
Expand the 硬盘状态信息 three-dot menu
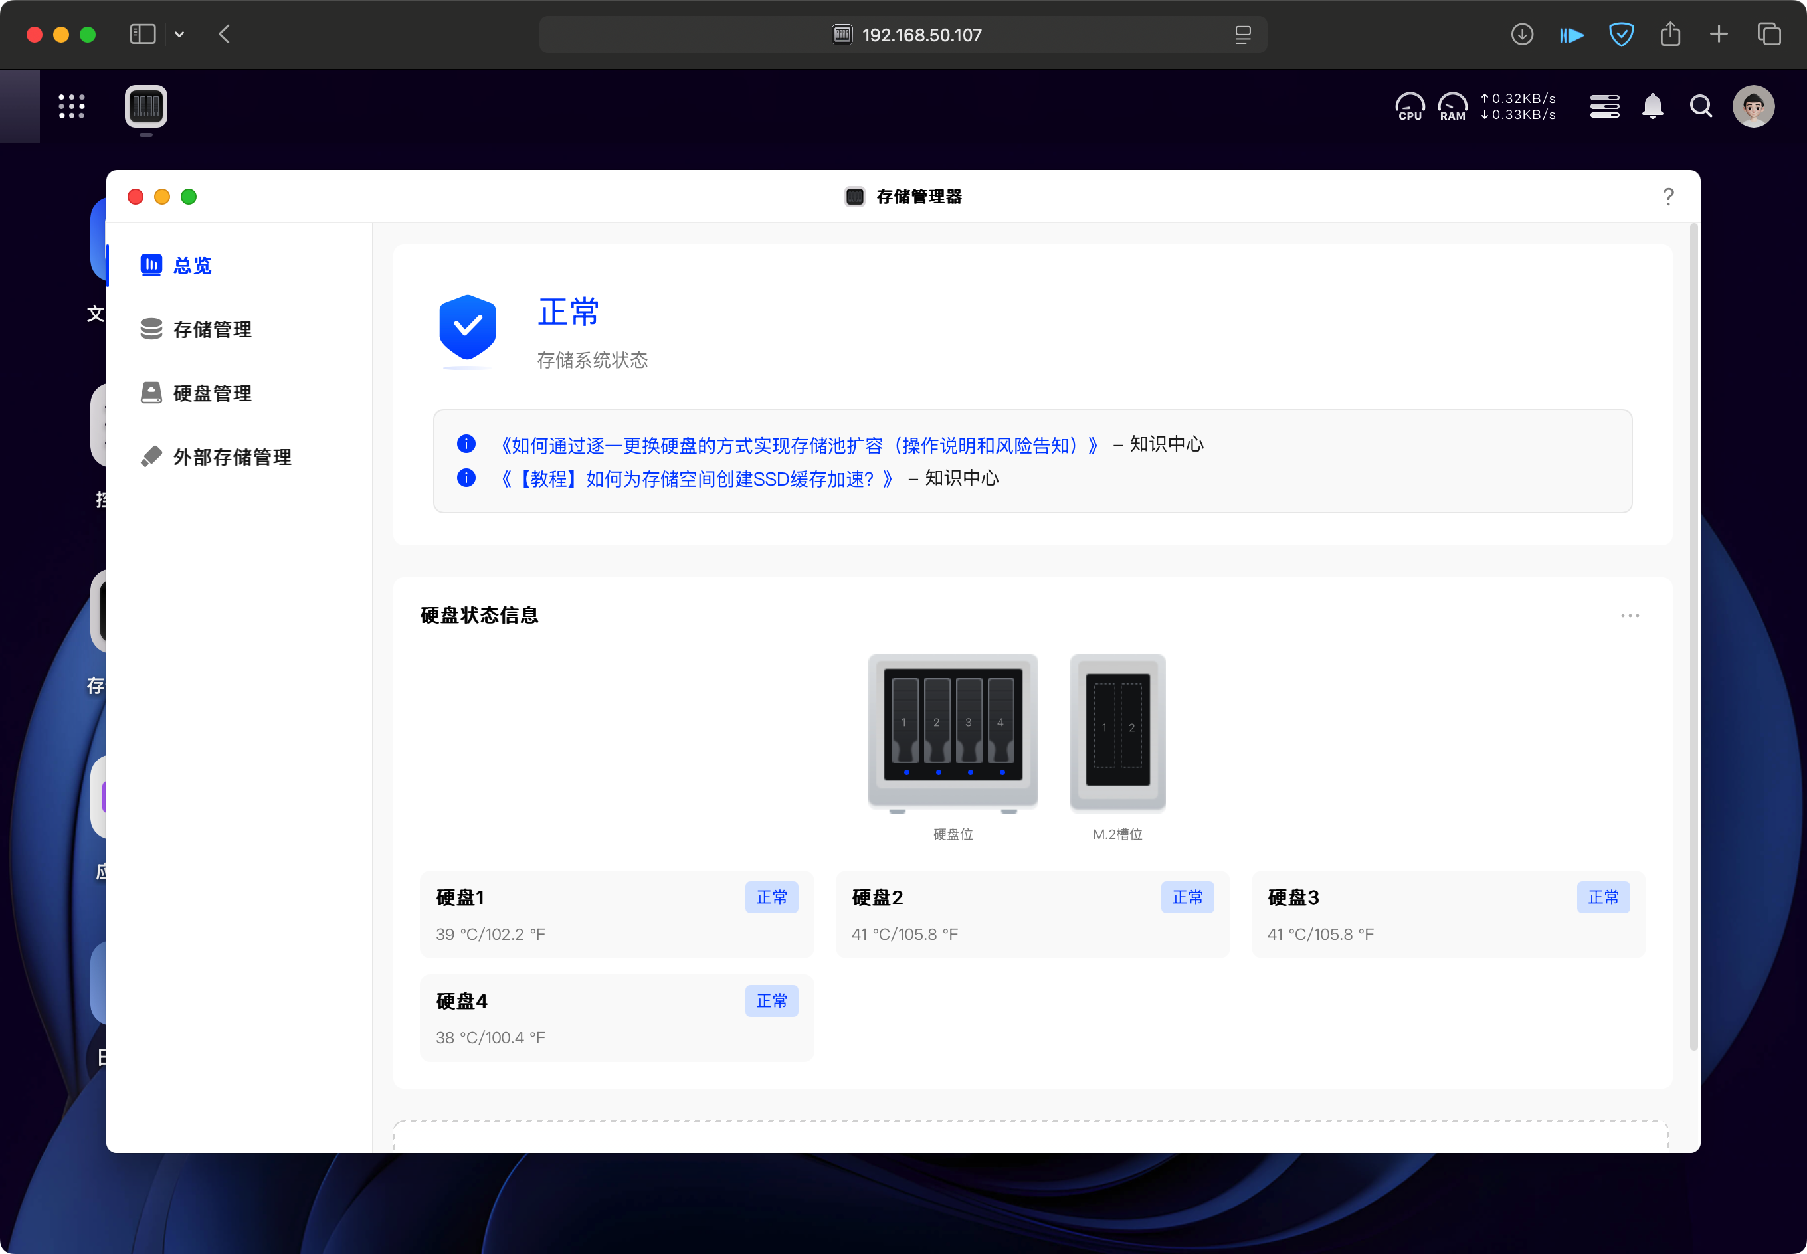(x=1630, y=615)
